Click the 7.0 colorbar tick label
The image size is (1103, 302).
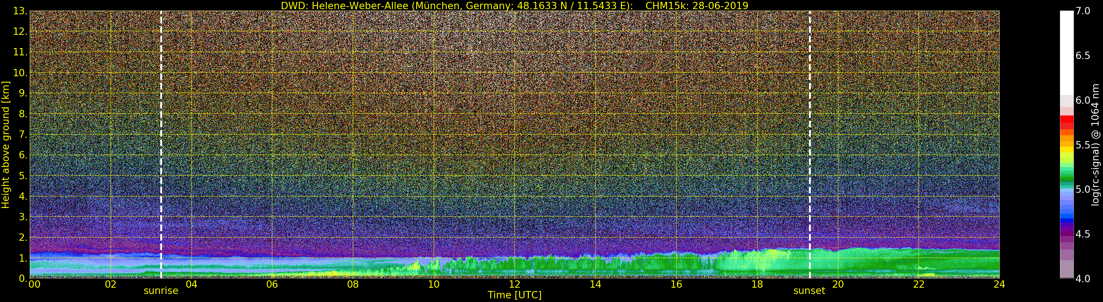click(1083, 11)
